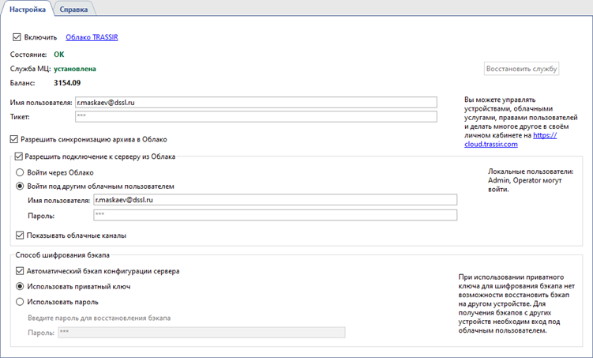Select Использовать пароль radio button
The height and width of the screenshot is (358, 593).
click(20, 301)
